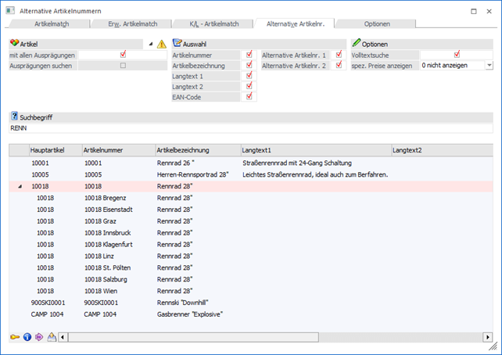502x355 pixels.
Task: Click the yellow warning triangle icon
Action: pyautogui.click(x=161, y=45)
